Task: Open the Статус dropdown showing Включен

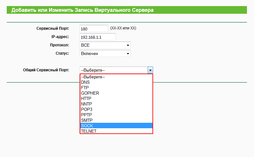Action: click(105, 53)
